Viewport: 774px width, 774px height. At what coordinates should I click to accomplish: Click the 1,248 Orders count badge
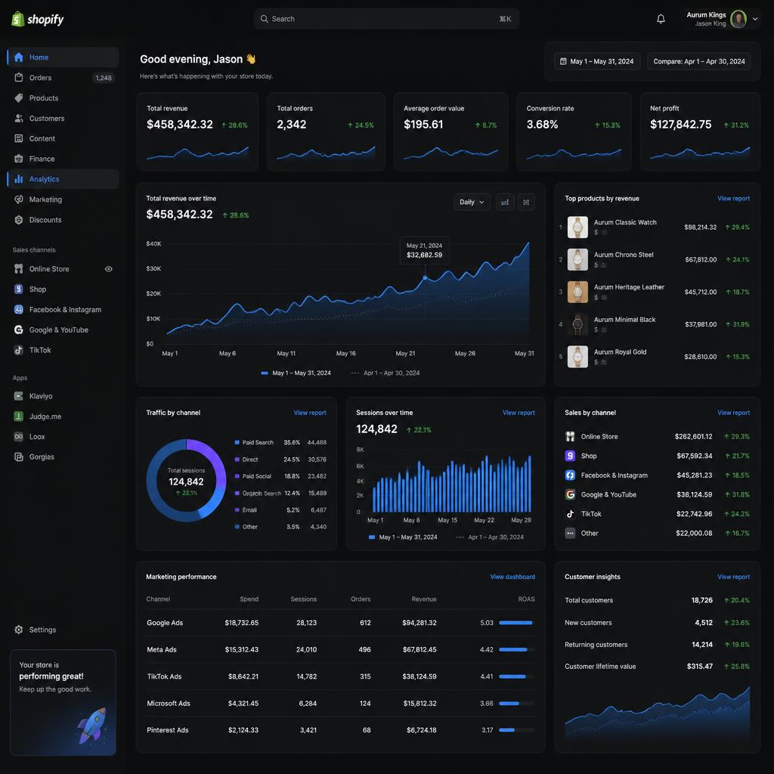[103, 78]
